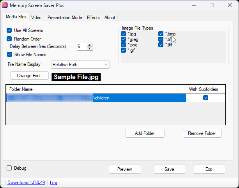This screenshot has width=239, height=188.
Task: Open the Effects tab
Action: click(93, 18)
